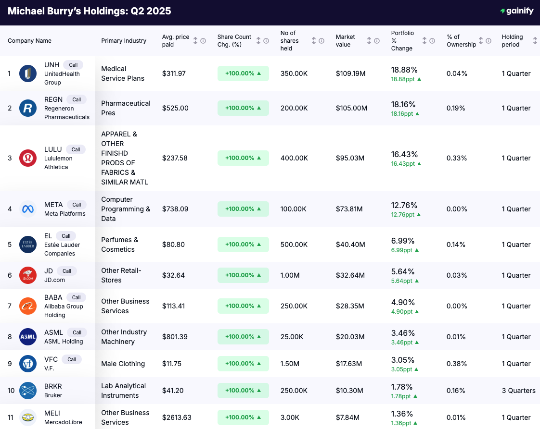The height and width of the screenshot is (429, 540).
Task: Click the Alibaba Group logo icon
Action: [28, 306]
